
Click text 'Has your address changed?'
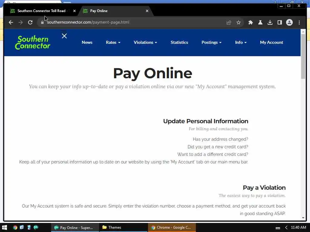(x=220, y=139)
